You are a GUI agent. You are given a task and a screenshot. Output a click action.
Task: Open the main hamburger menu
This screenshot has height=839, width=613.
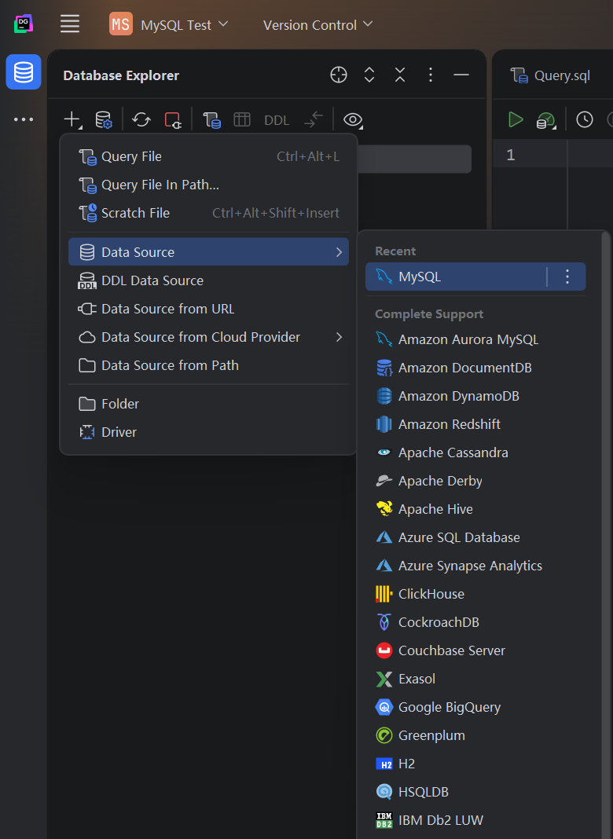click(70, 24)
